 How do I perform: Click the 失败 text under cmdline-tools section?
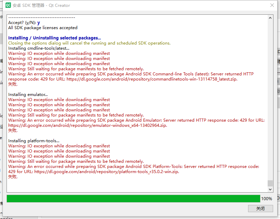pos(13,84)
